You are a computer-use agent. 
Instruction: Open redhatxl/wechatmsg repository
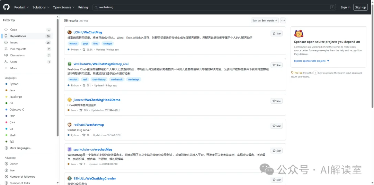pyautogui.click(x=89, y=125)
